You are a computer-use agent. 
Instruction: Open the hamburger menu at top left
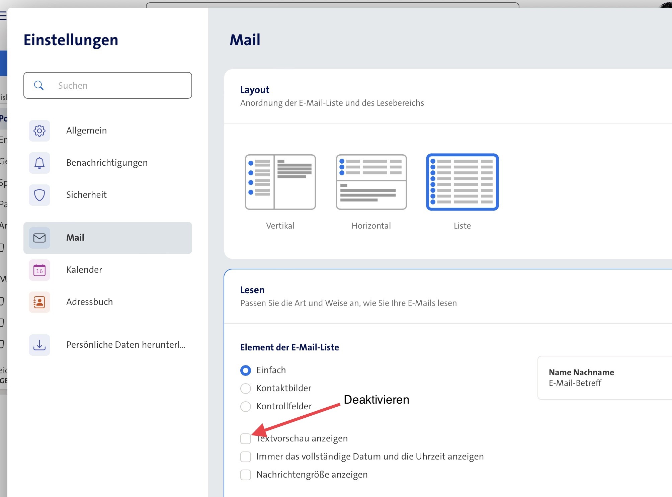(3, 16)
